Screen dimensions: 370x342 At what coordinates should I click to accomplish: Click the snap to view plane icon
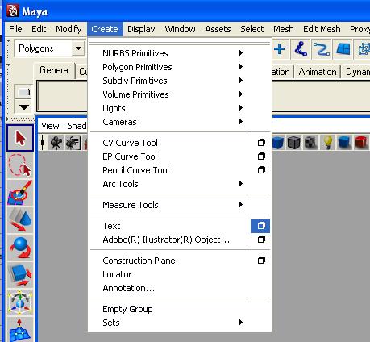coord(343,49)
